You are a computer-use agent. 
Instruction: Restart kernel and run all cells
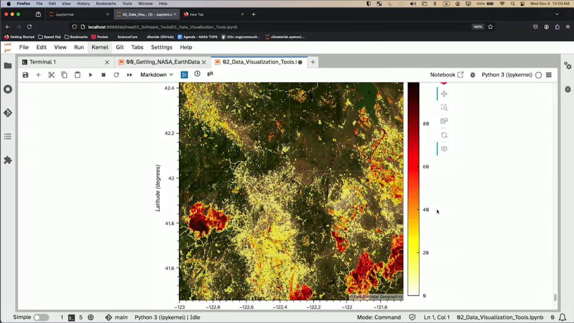[129, 75]
